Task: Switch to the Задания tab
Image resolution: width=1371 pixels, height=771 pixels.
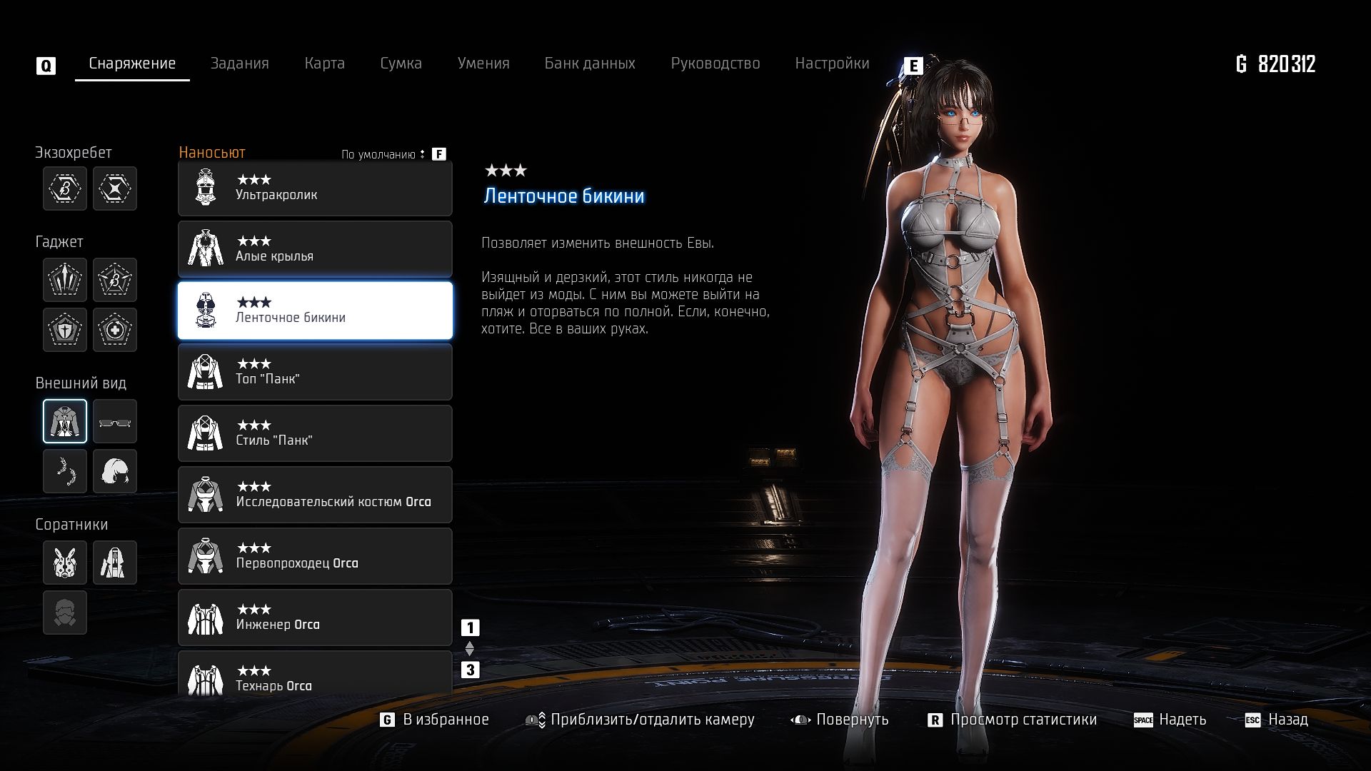Action: 239,64
